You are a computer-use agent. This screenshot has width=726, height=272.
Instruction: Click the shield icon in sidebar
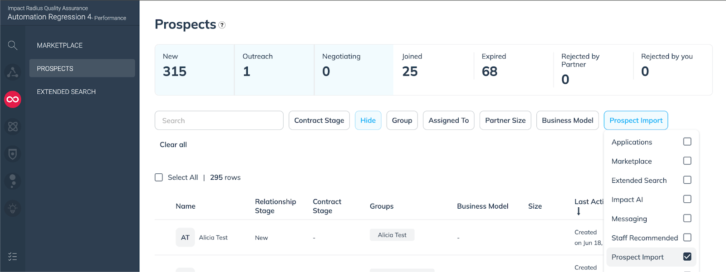click(13, 154)
